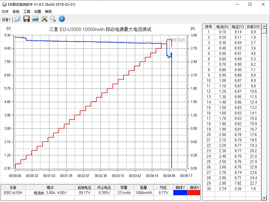Screen dimensions: 270x202
Task: Open the 文件 menu
Action: [5, 11]
